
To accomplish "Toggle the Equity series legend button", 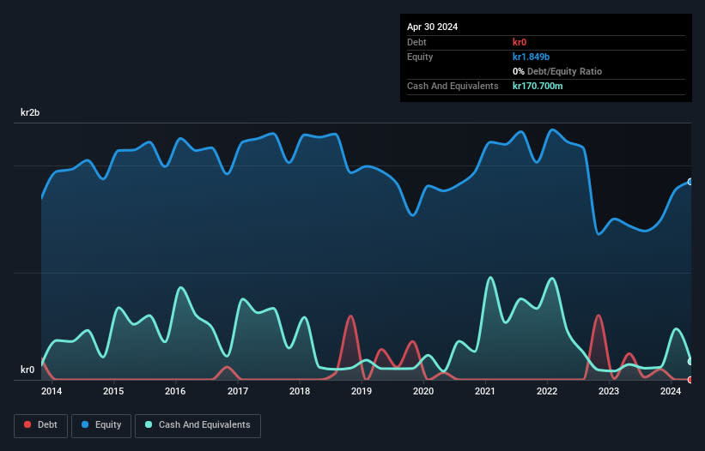I will [x=101, y=425].
